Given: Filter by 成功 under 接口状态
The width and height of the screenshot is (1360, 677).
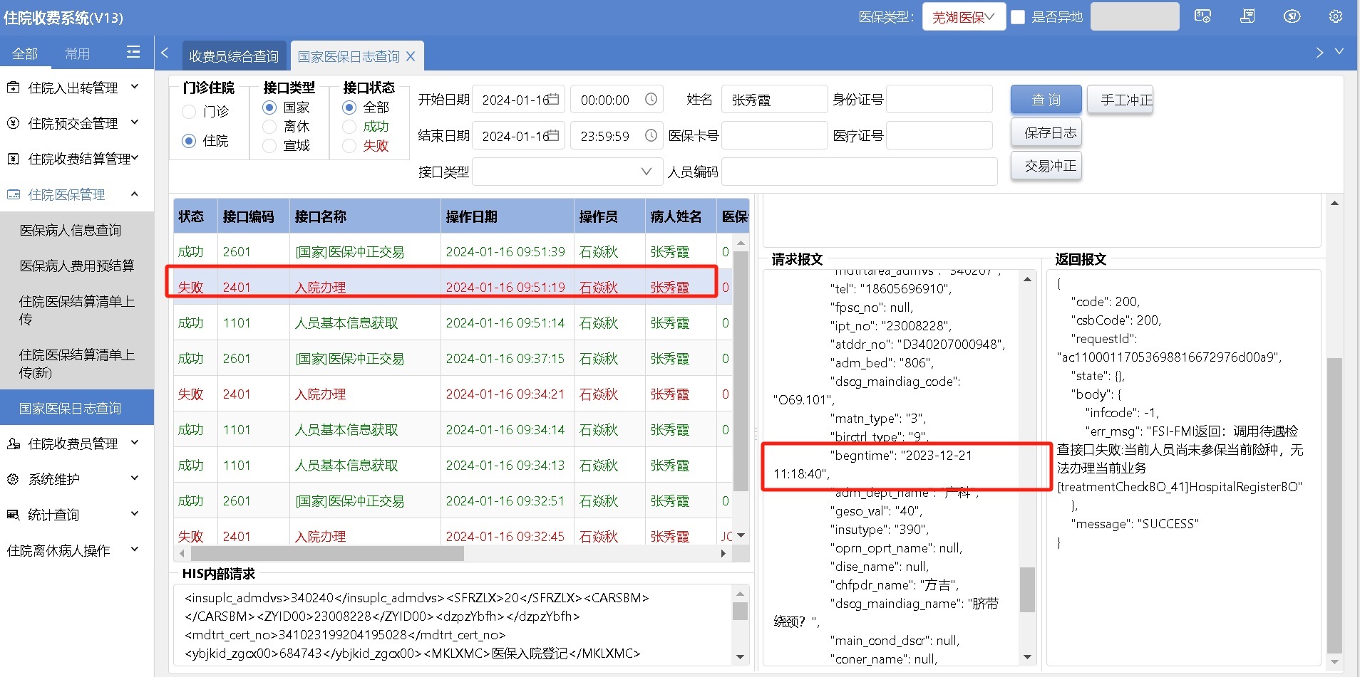Looking at the screenshot, I should 349,127.
